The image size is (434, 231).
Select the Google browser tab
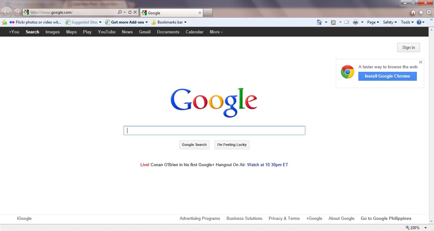tap(171, 13)
